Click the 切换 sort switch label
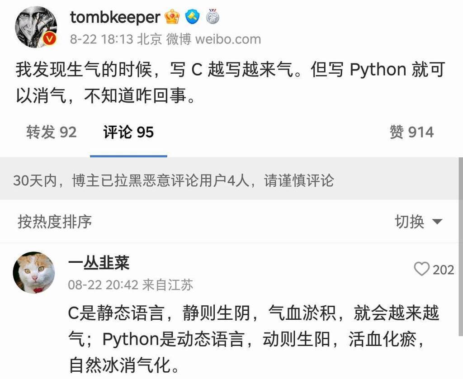This screenshot has height=379, width=463. tap(409, 222)
